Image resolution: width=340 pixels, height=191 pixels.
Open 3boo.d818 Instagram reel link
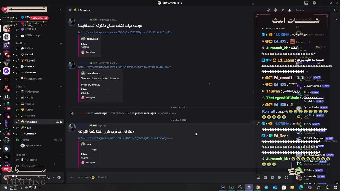point(125,32)
